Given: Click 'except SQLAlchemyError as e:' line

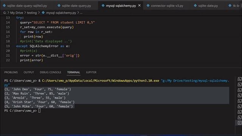Looking at the screenshot, I should [x=43, y=46].
